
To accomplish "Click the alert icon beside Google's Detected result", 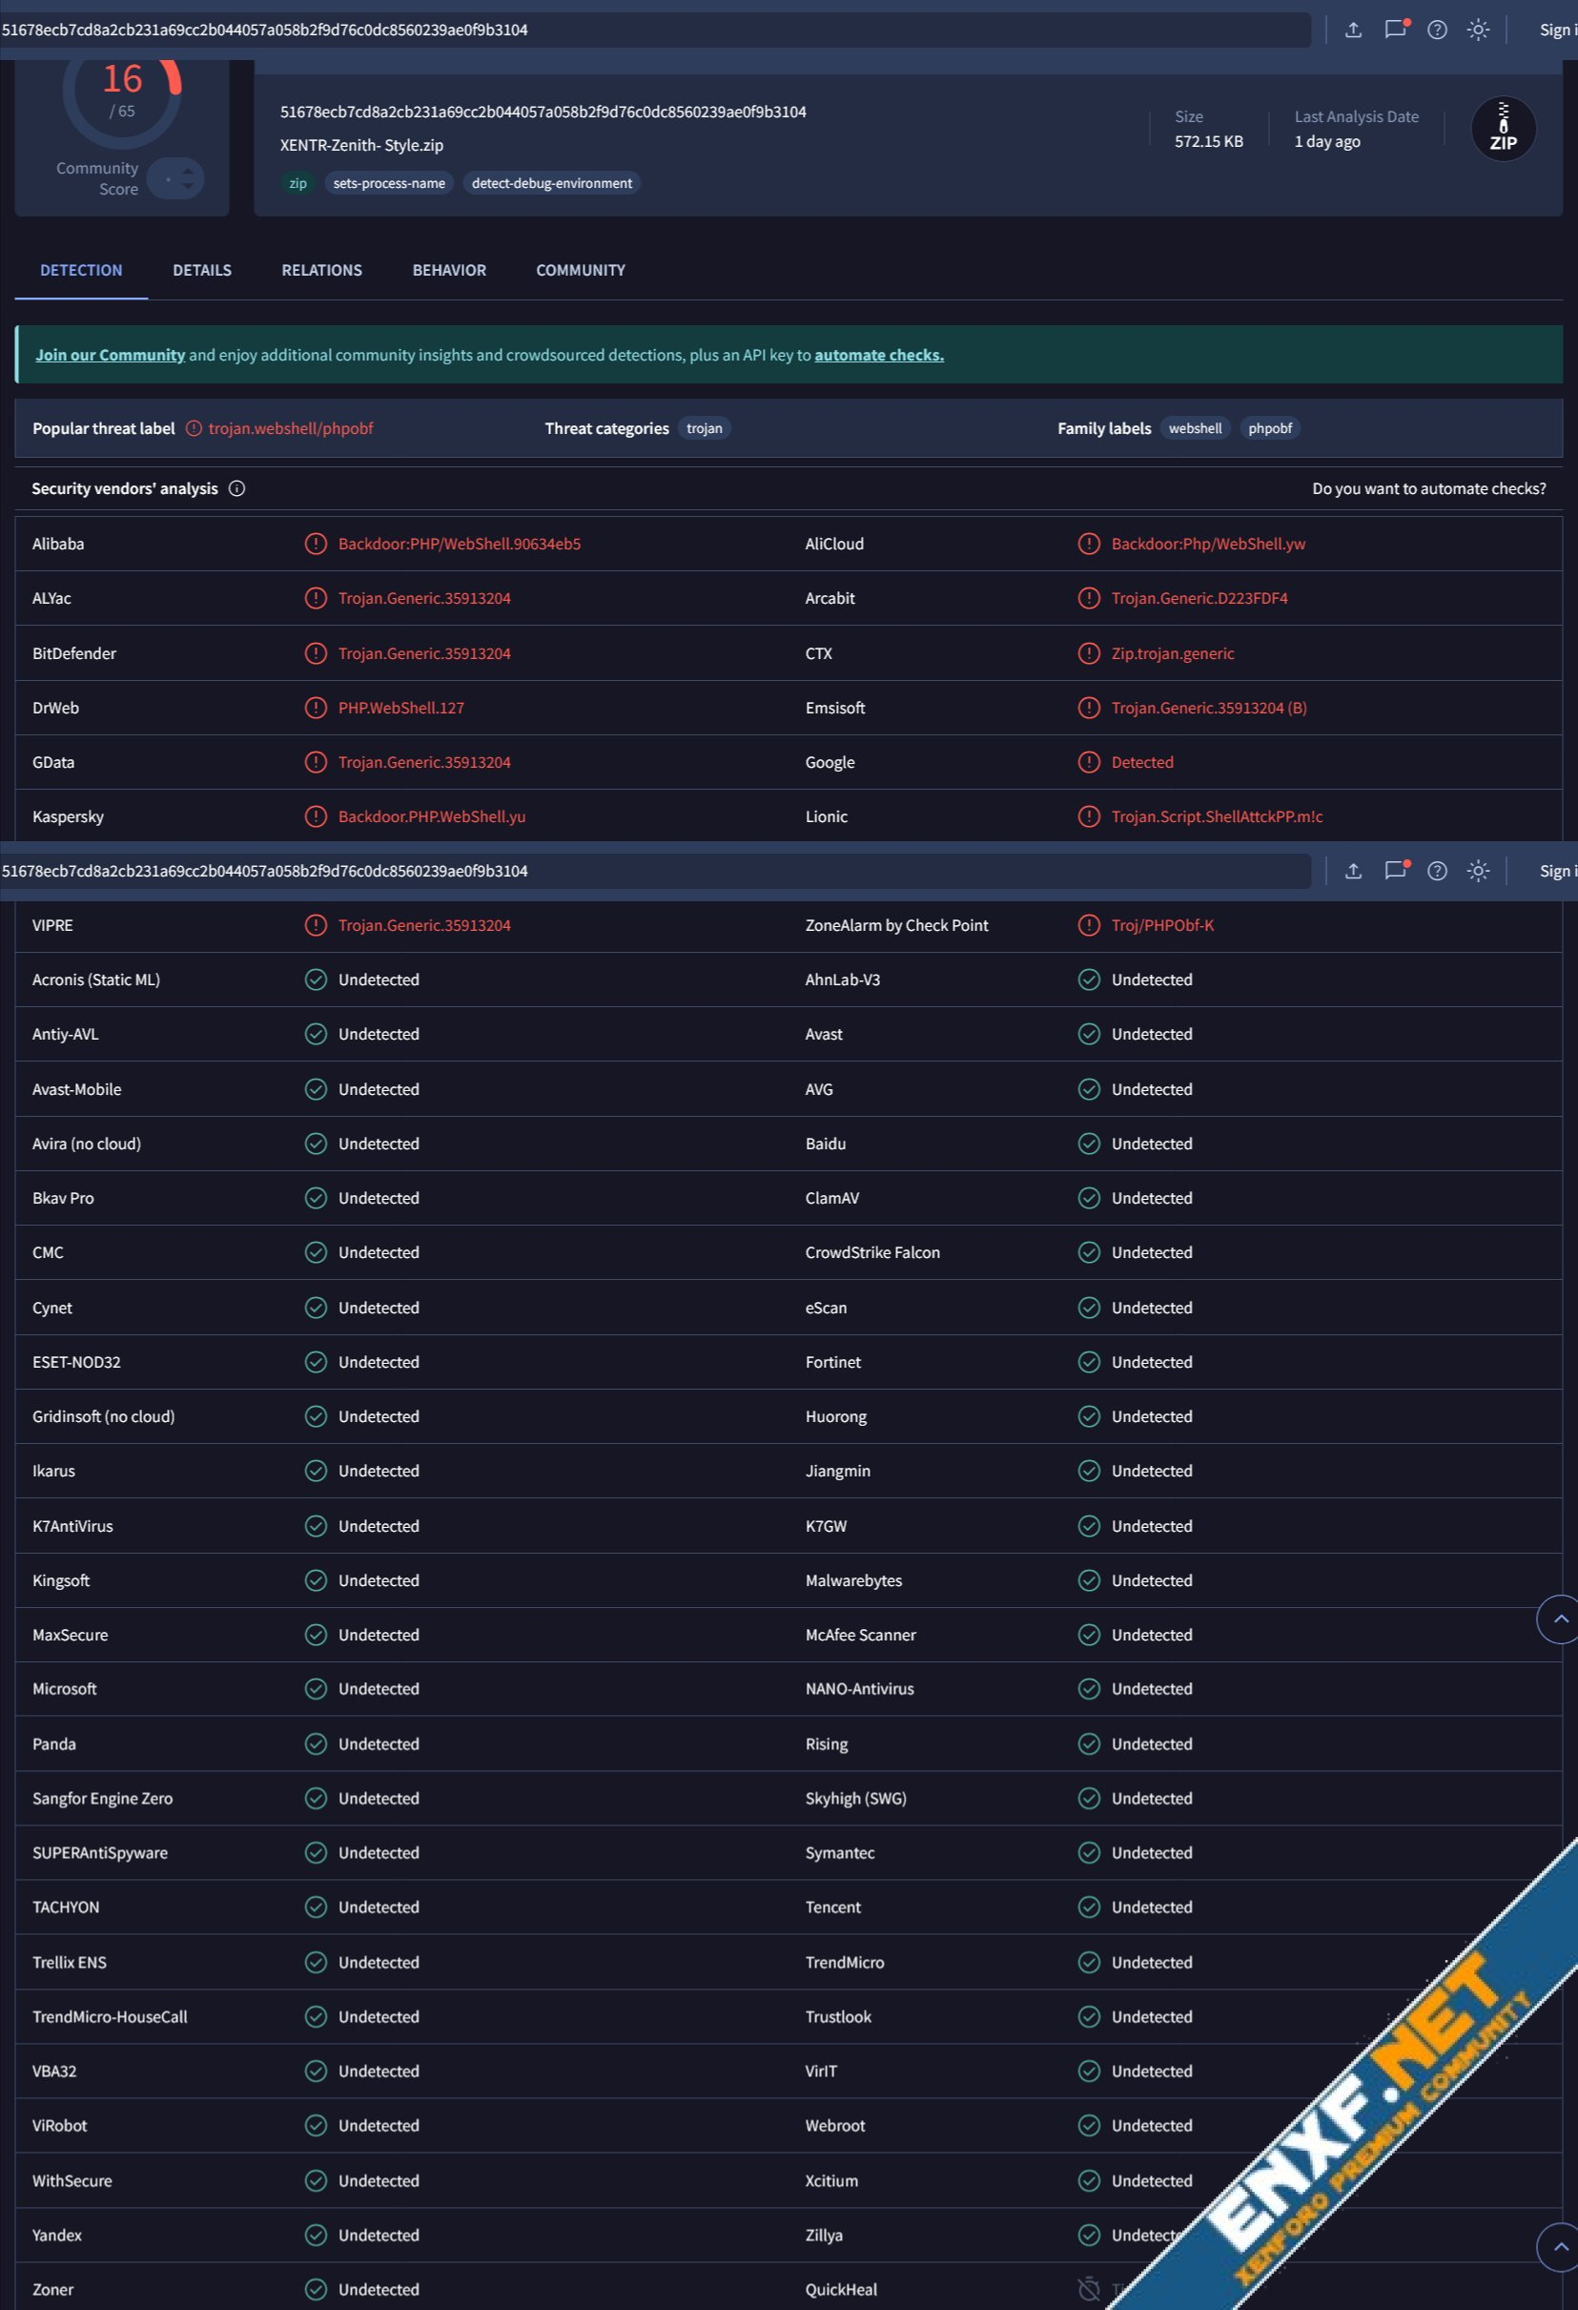I will pyautogui.click(x=1089, y=762).
